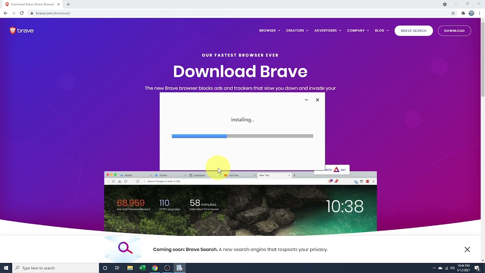485x273 pixels.
Task: Open the volume speaker tray icon
Action: click(452, 268)
